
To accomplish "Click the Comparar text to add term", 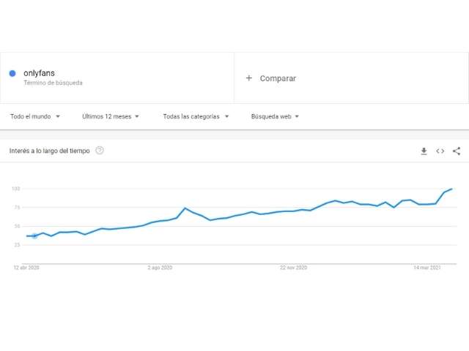I will click(x=278, y=78).
